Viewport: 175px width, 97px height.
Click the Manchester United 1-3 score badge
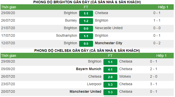[x=110, y=92]
